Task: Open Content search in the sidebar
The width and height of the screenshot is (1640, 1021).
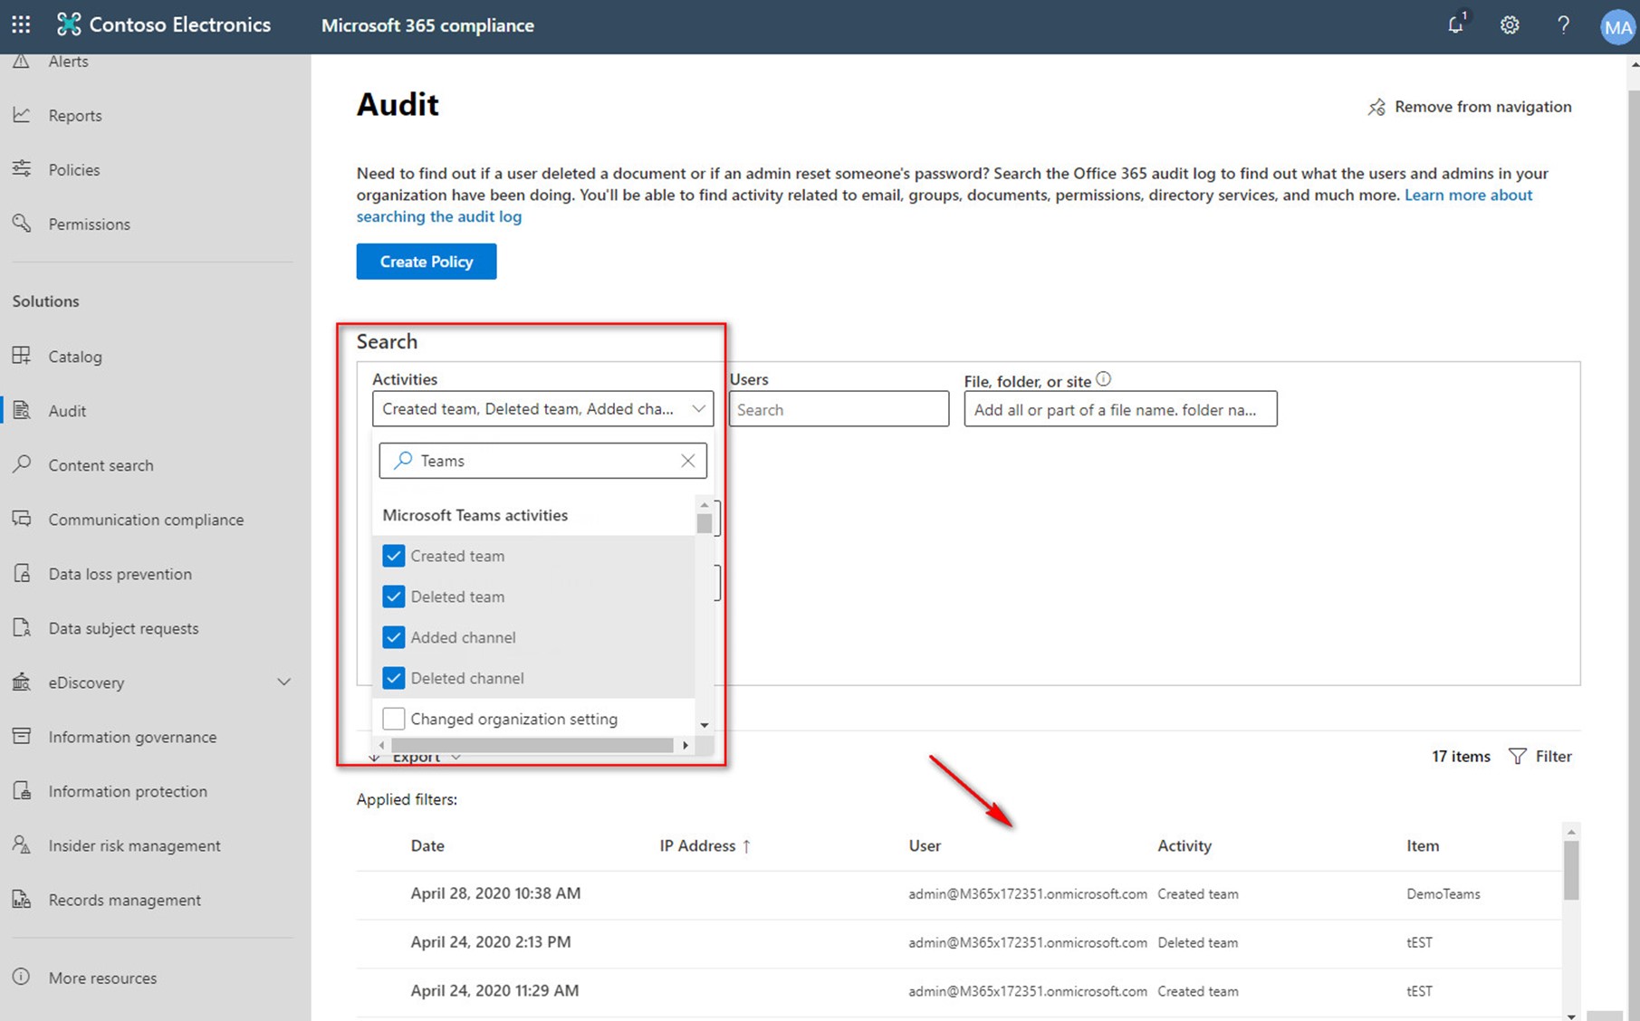Action: pyautogui.click(x=101, y=465)
